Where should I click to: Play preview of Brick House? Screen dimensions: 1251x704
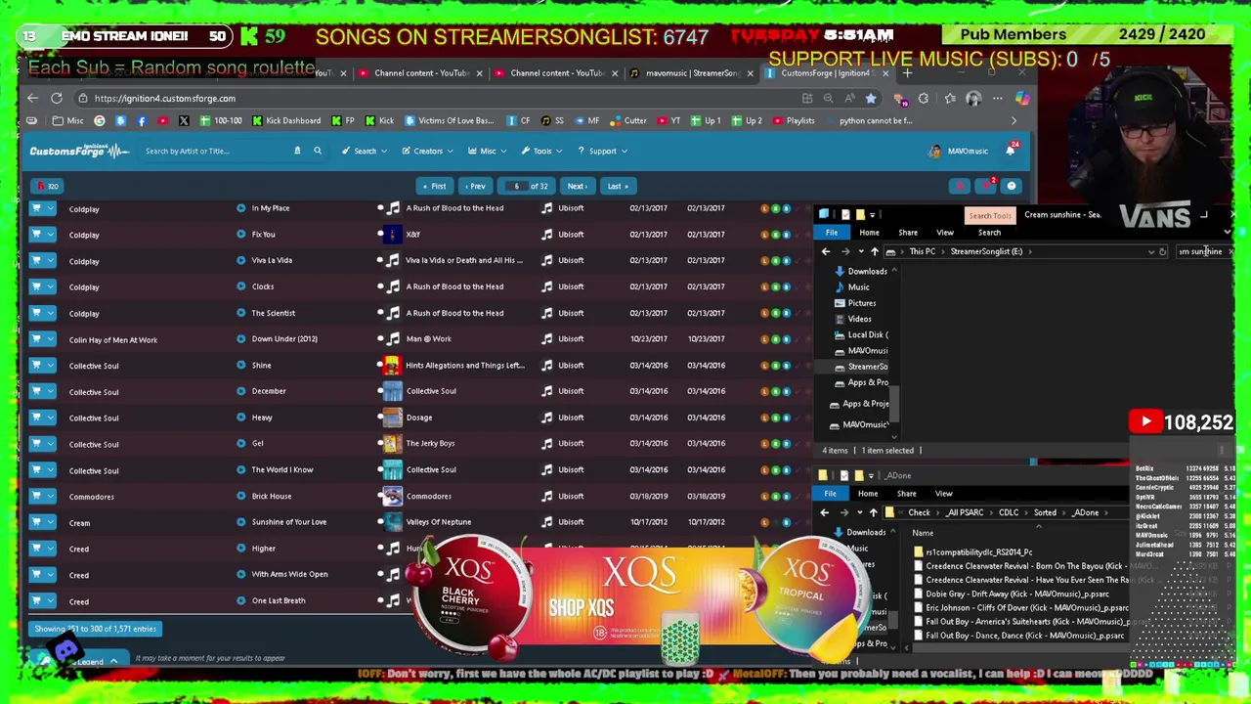pos(241,497)
